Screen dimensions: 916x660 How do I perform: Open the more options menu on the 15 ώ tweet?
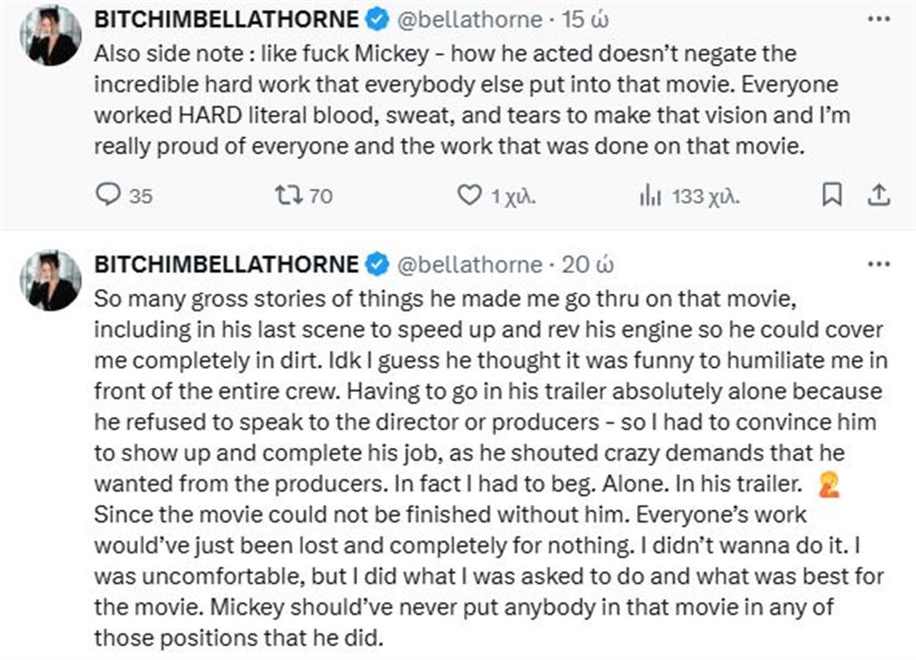coord(879,19)
